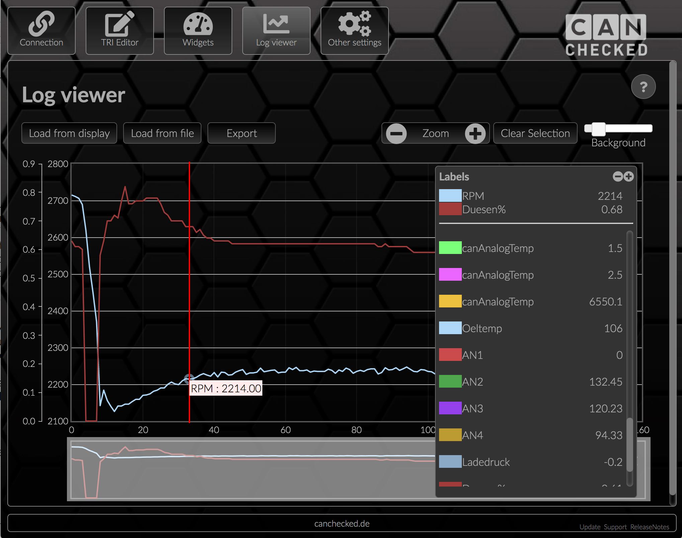
Task: Open the TRI Editor pencil icon
Action: pyautogui.click(x=119, y=24)
